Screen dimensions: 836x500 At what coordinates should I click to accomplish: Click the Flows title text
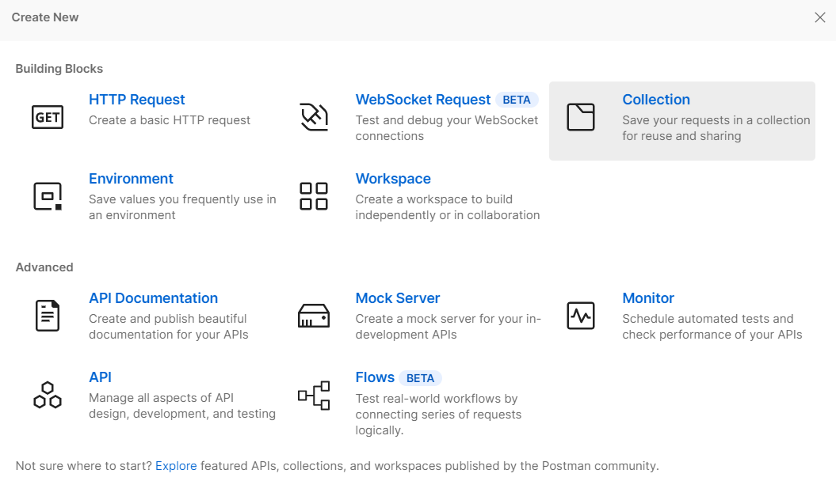tap(375, 377)
